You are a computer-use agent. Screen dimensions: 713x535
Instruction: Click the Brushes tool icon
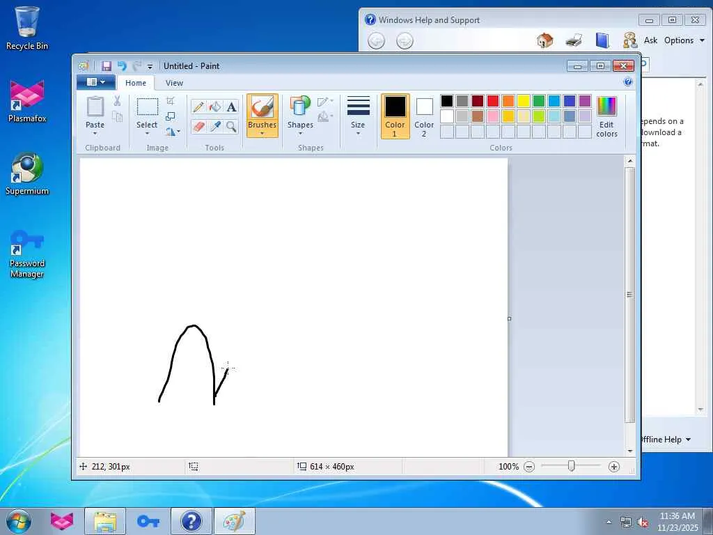[263, 107]
